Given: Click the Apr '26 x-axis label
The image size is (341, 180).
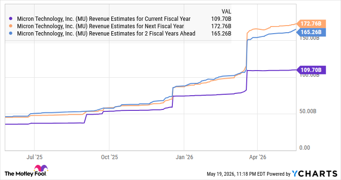Looking at the screenshot, I should coord(258,157).
